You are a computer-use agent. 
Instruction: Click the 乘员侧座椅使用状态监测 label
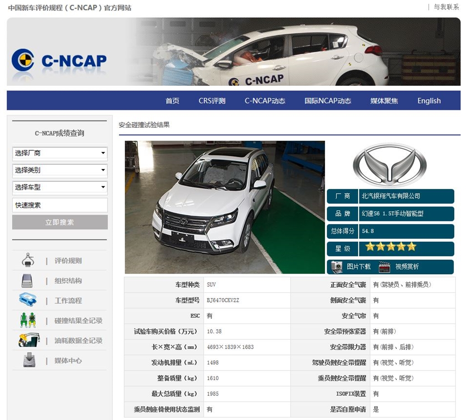[x=167, y=409]
